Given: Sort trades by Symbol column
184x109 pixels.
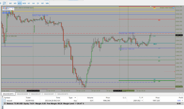Looking at the screenshot, I should 7,98.
